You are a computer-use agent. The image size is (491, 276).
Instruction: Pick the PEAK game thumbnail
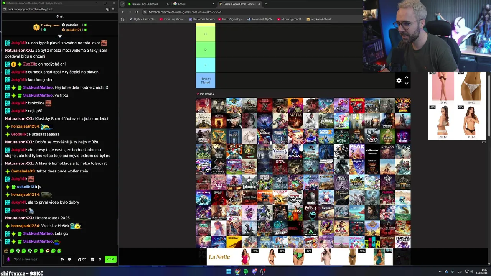[x=357, y=151]
